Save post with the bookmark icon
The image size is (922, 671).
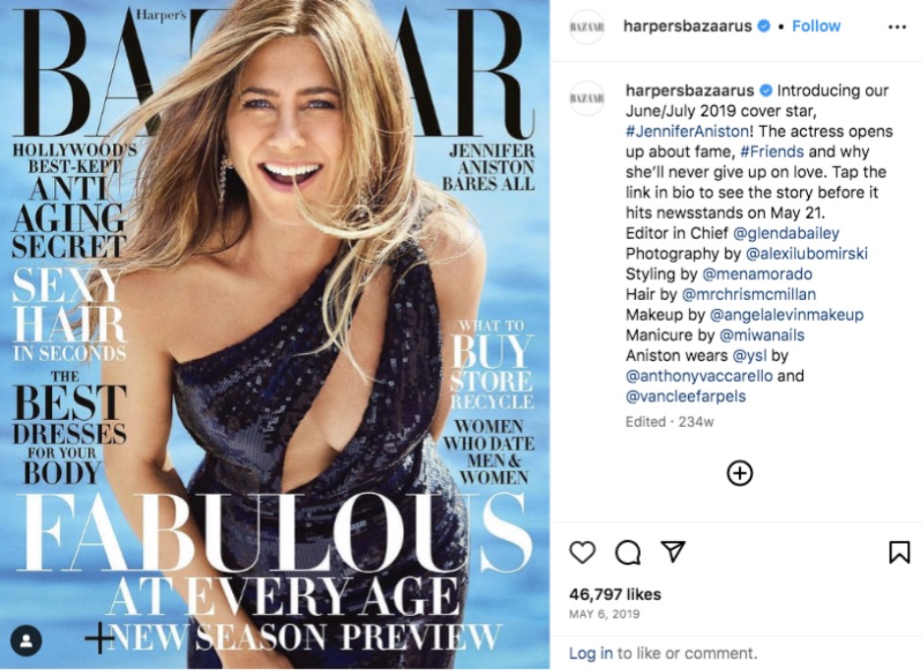point(899,552)
